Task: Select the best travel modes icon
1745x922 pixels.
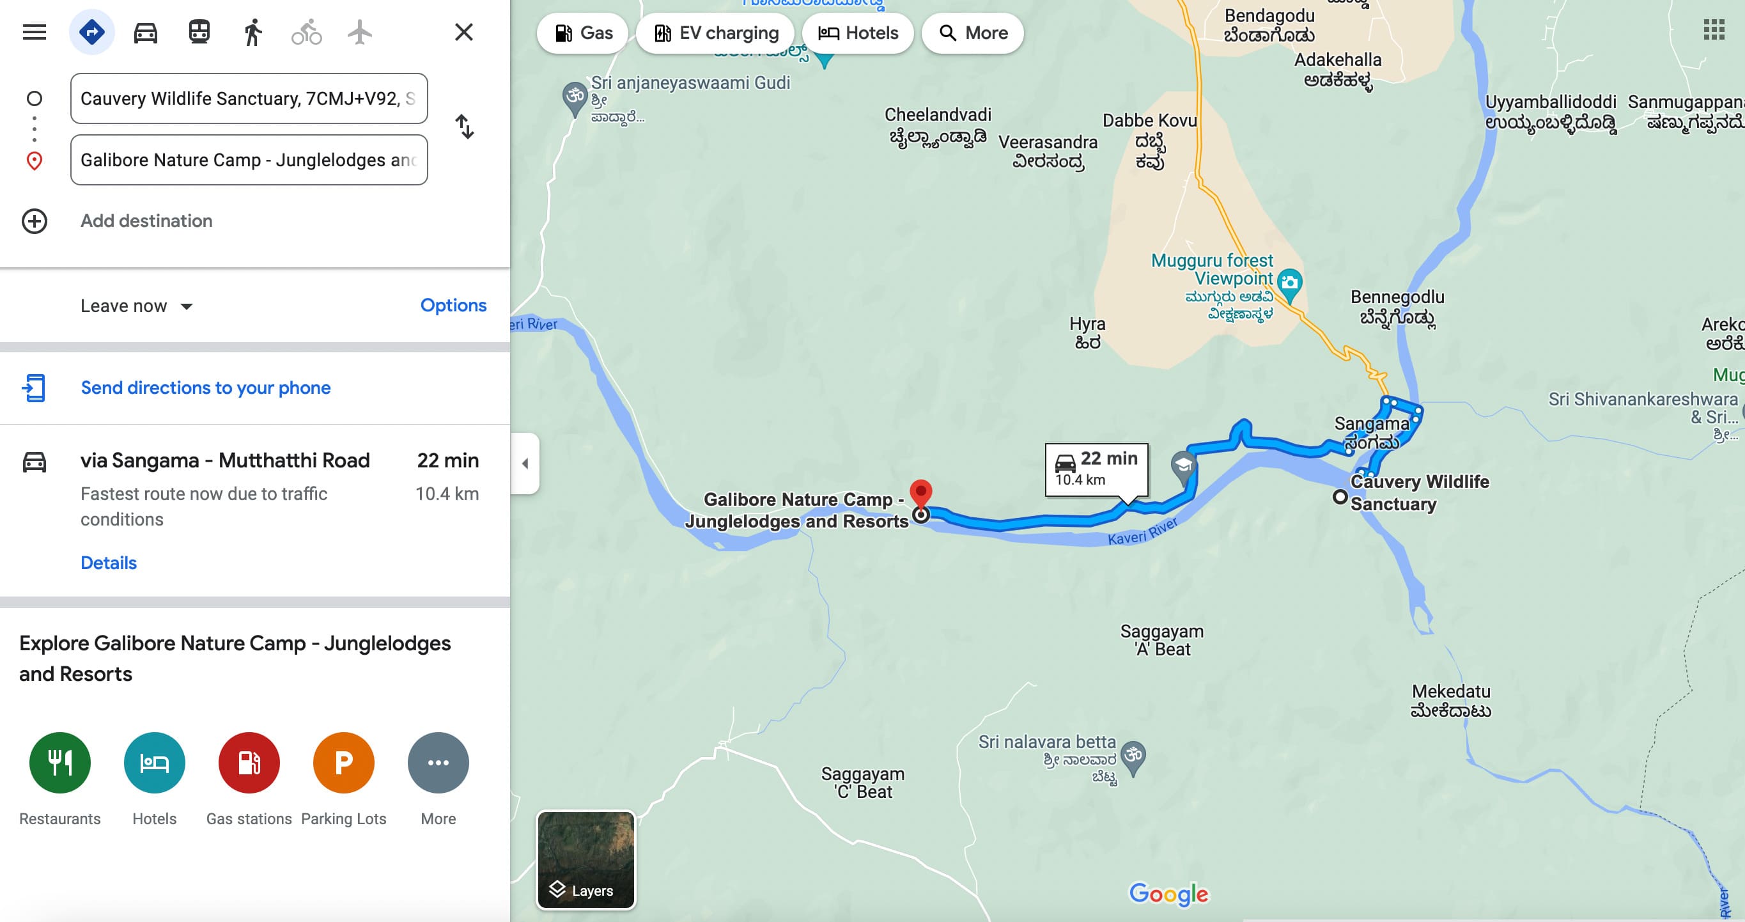Action: click(92, 32)
